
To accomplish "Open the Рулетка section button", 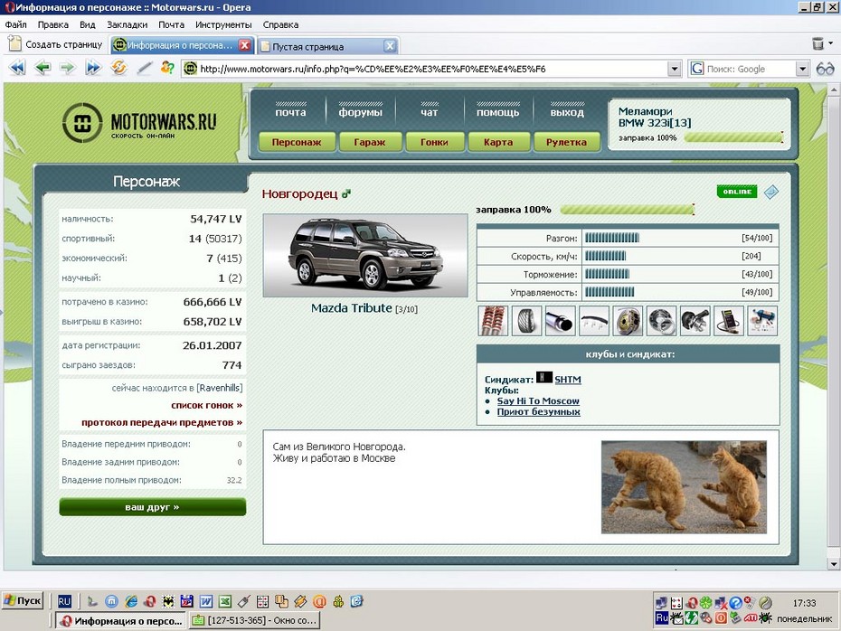I will point(566,142).
